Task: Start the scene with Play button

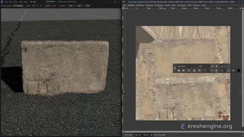Action: [34, 2]
